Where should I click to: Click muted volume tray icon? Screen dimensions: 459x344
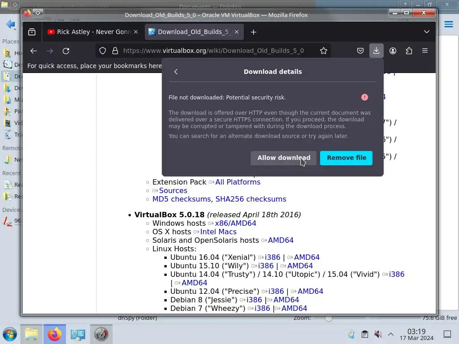pyautogui.click(x=378, y=334)
